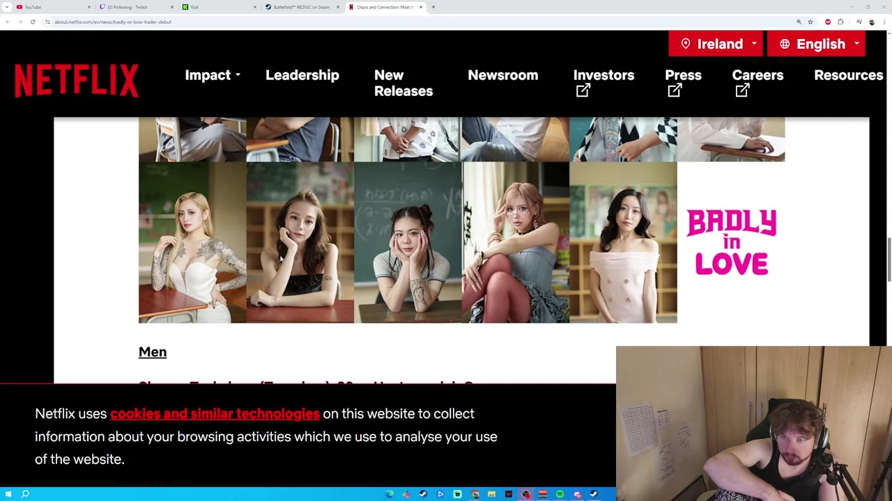Open the Investors nav link
The width and height of the screenshot is (892, 501).
[603, 75]
